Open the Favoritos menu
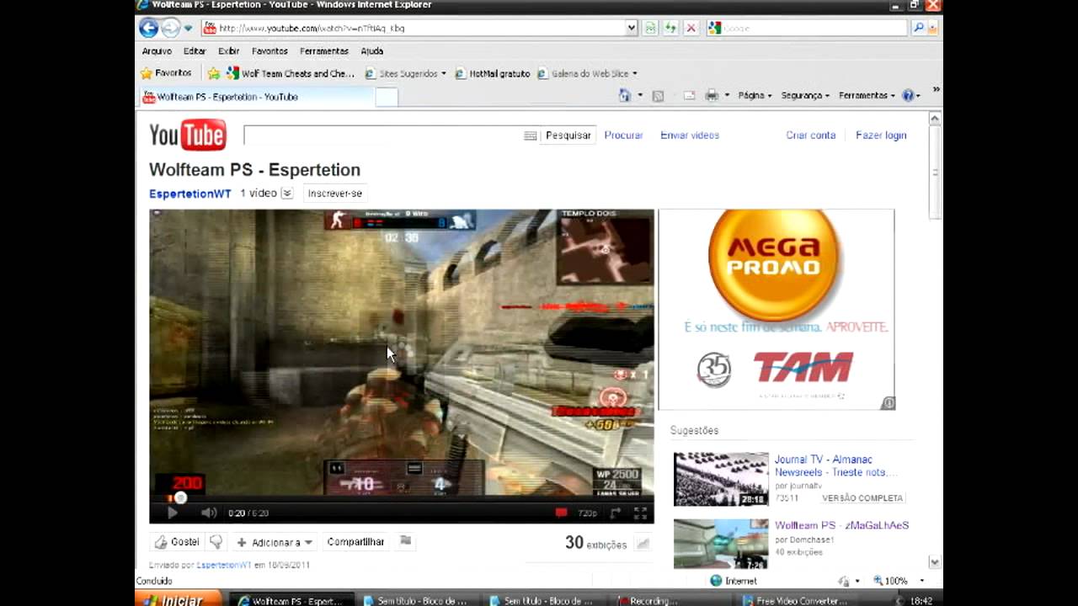 pyautogui.click(x=269, y=51)
